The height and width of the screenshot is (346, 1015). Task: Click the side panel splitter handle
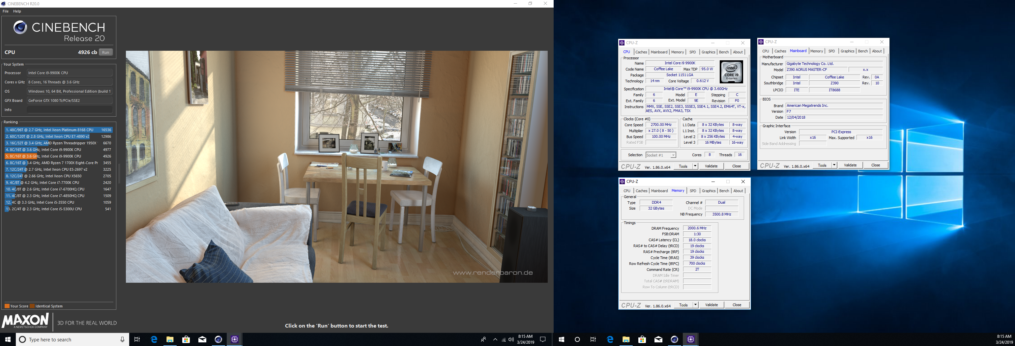coord(119,173)
